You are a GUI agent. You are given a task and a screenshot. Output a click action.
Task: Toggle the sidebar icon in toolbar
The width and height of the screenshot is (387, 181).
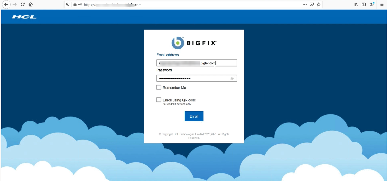pyautogui.click(x=363, y=4)
